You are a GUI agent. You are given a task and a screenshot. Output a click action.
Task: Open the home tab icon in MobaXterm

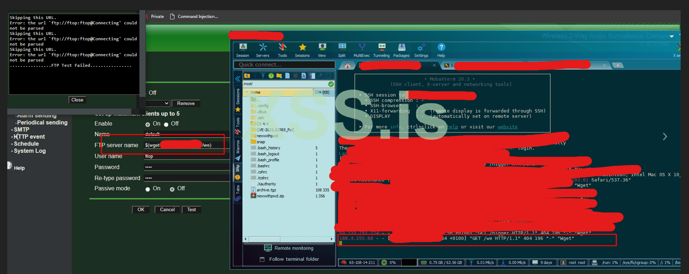point(347,65)
